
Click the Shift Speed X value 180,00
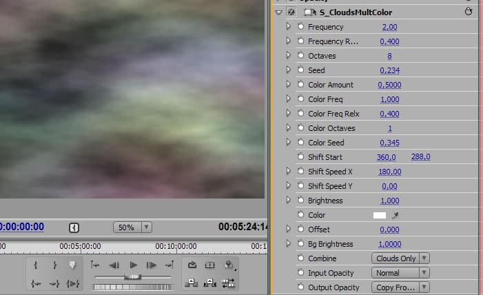(x=390, y=172)
